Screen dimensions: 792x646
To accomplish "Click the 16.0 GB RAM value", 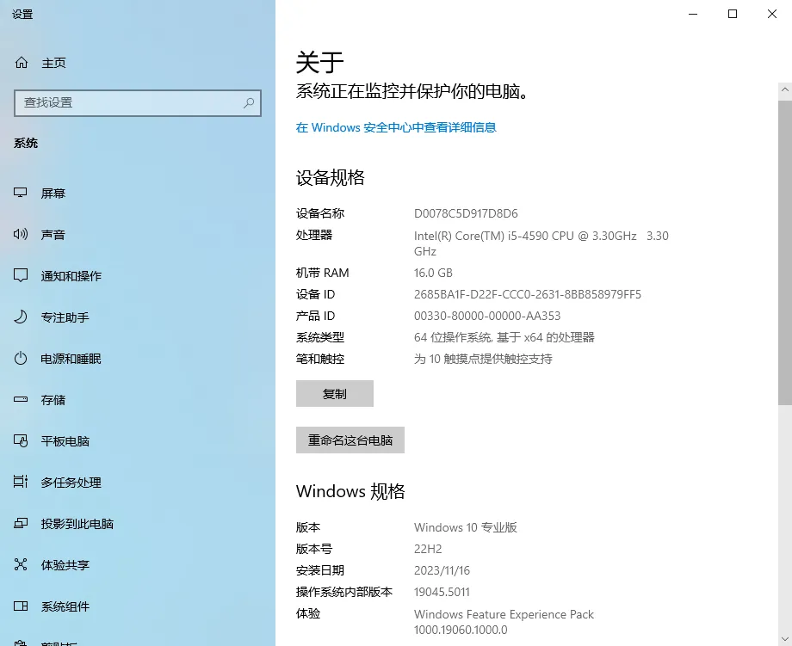I will [x=433, y=273].
